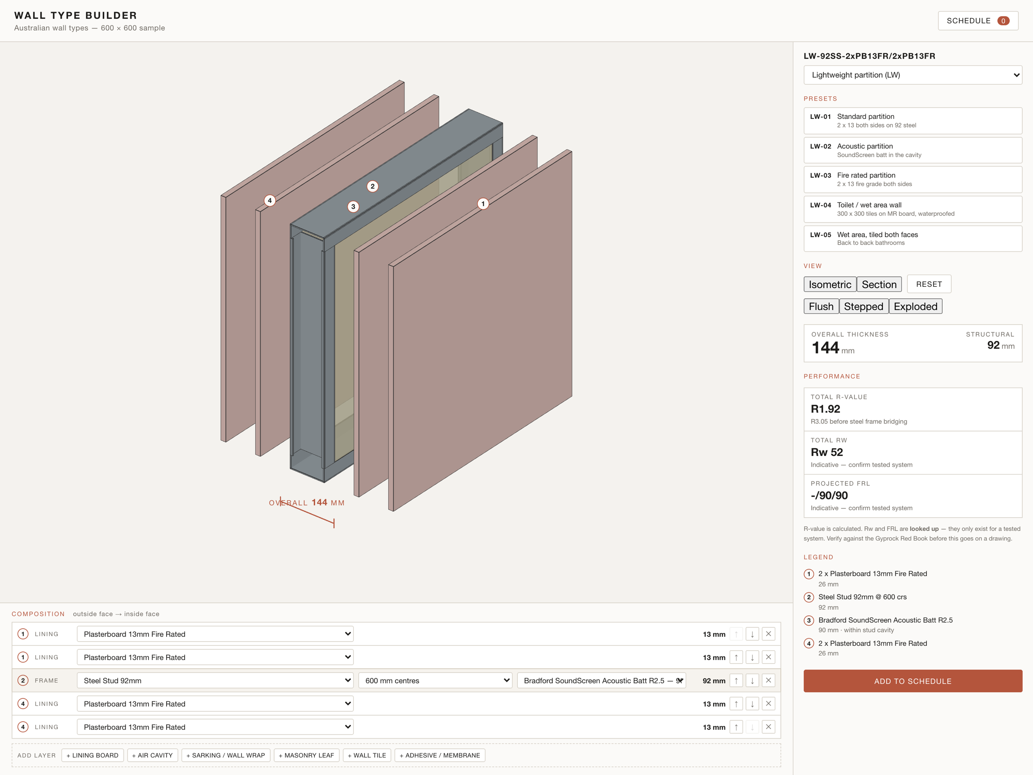
Task: Move Steel Stud frame row up
Action: 736,681
